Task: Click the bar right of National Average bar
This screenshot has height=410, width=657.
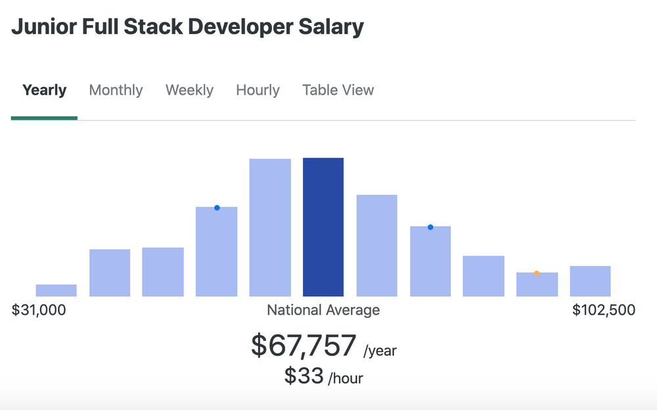Action: pos(376,246)
